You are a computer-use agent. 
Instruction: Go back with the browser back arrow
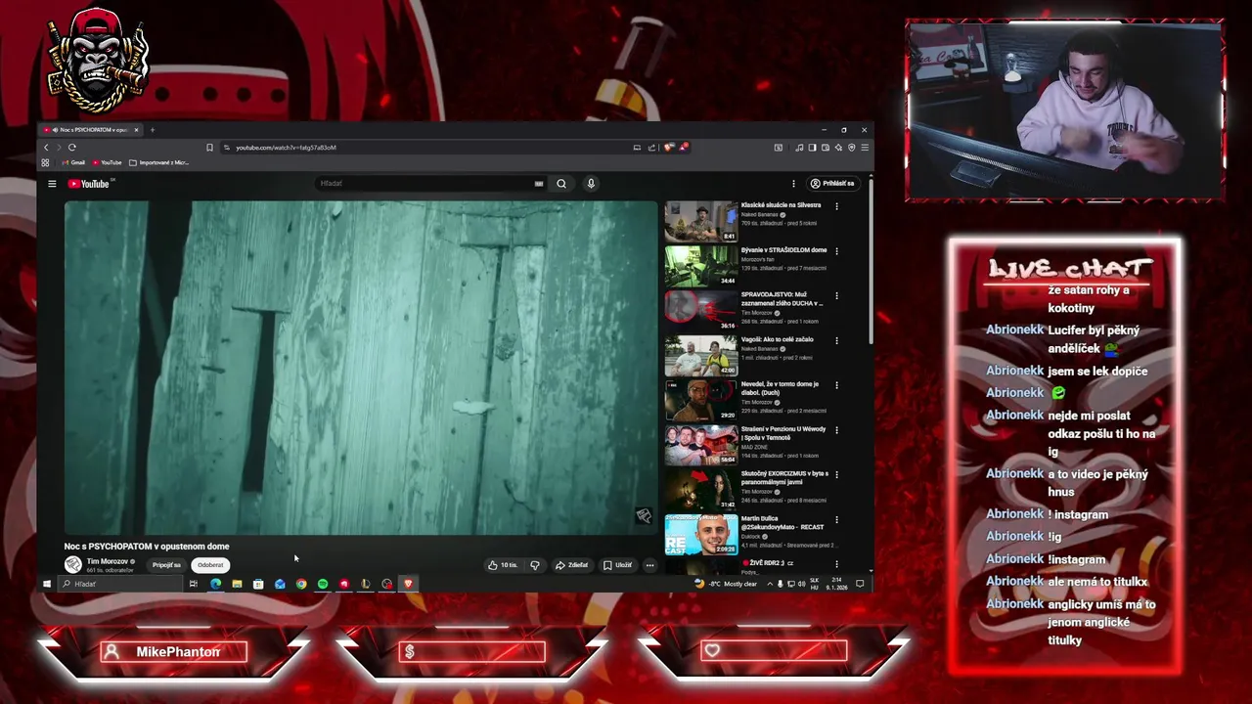(x=46, y=148)
